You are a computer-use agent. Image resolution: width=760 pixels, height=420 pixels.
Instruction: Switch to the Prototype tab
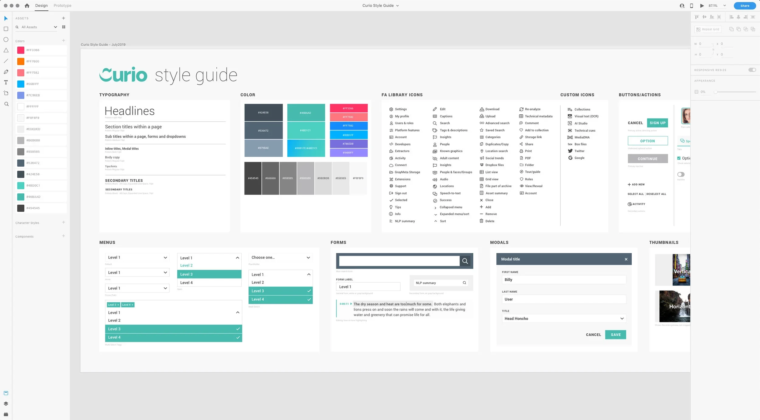click(62, 5)
